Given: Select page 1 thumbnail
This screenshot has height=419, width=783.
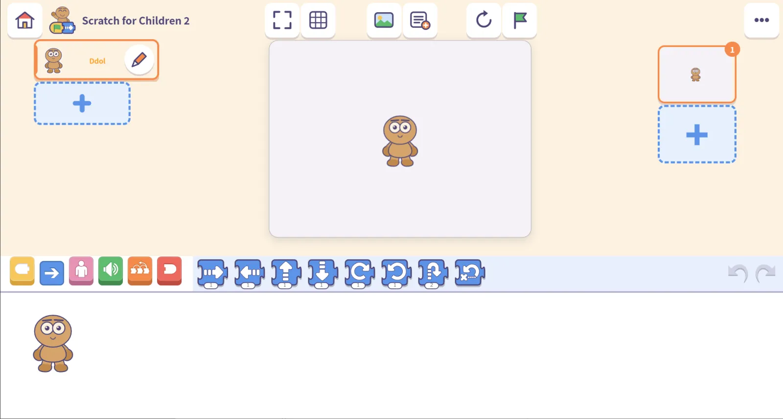Looking at the screenshot, I should click(x=697, y=74).
